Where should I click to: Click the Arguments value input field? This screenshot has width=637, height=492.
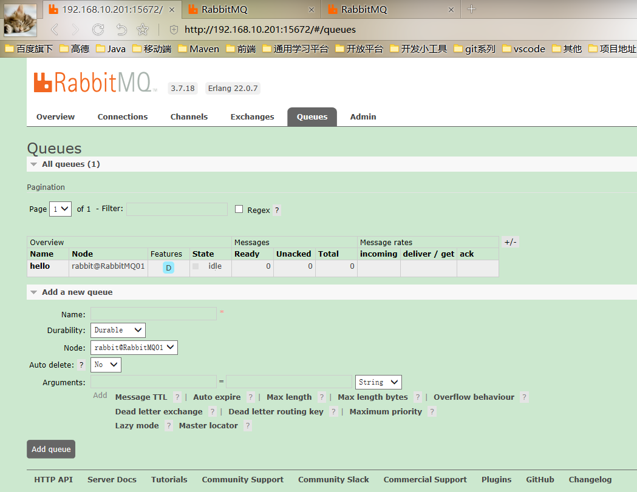click(x=289, y=382)
